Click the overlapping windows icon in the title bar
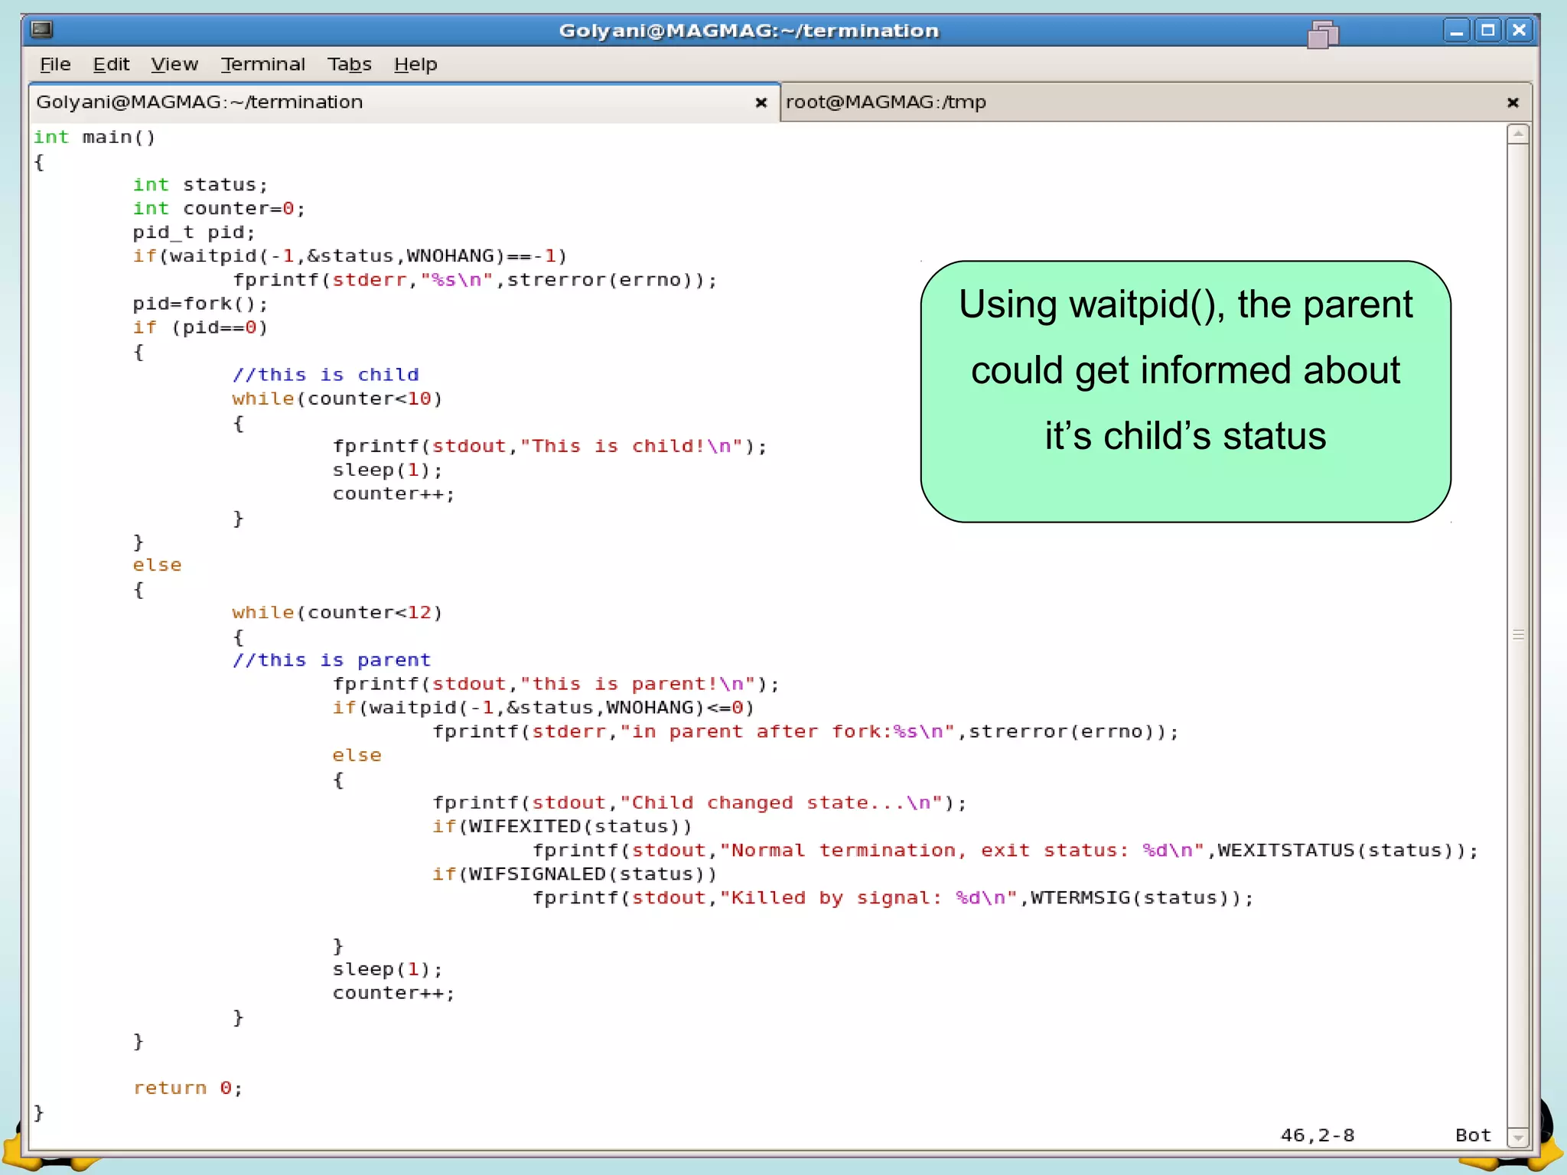This screenshot has height=1175, width=1567. pos(1323,34)
